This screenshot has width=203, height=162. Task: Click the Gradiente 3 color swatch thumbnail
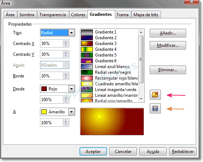click(87, 44)
